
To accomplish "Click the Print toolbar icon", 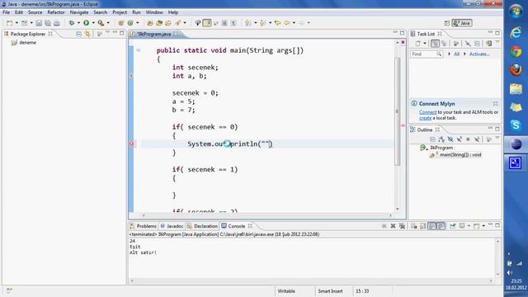I will click(57, 23).
